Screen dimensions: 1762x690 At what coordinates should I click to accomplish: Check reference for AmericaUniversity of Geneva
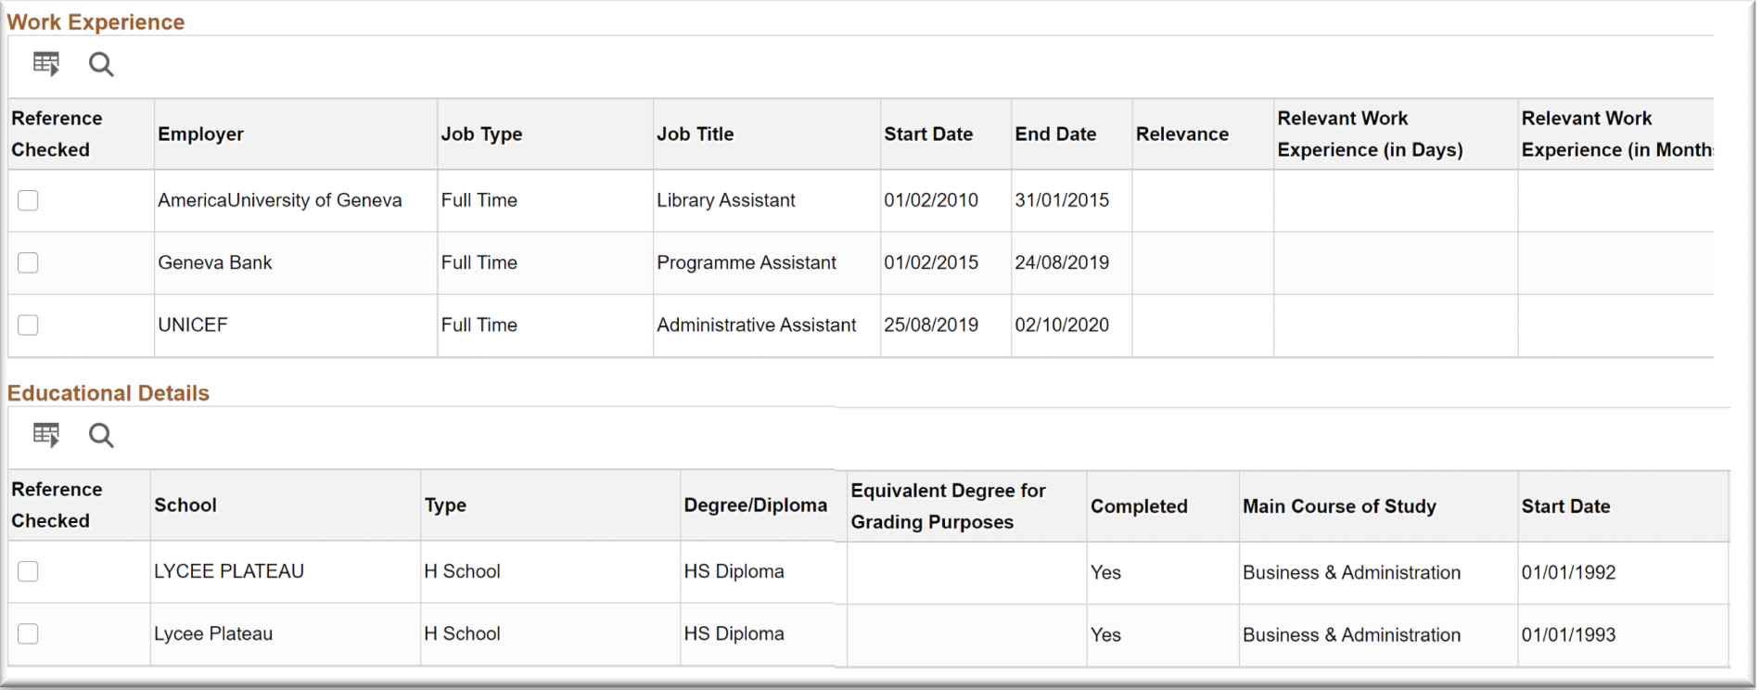tap(29, 200)
